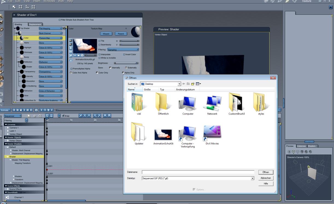This screenshot has width=334, height=204.
Task: Open the Windows menu
Action: [49, 1]
